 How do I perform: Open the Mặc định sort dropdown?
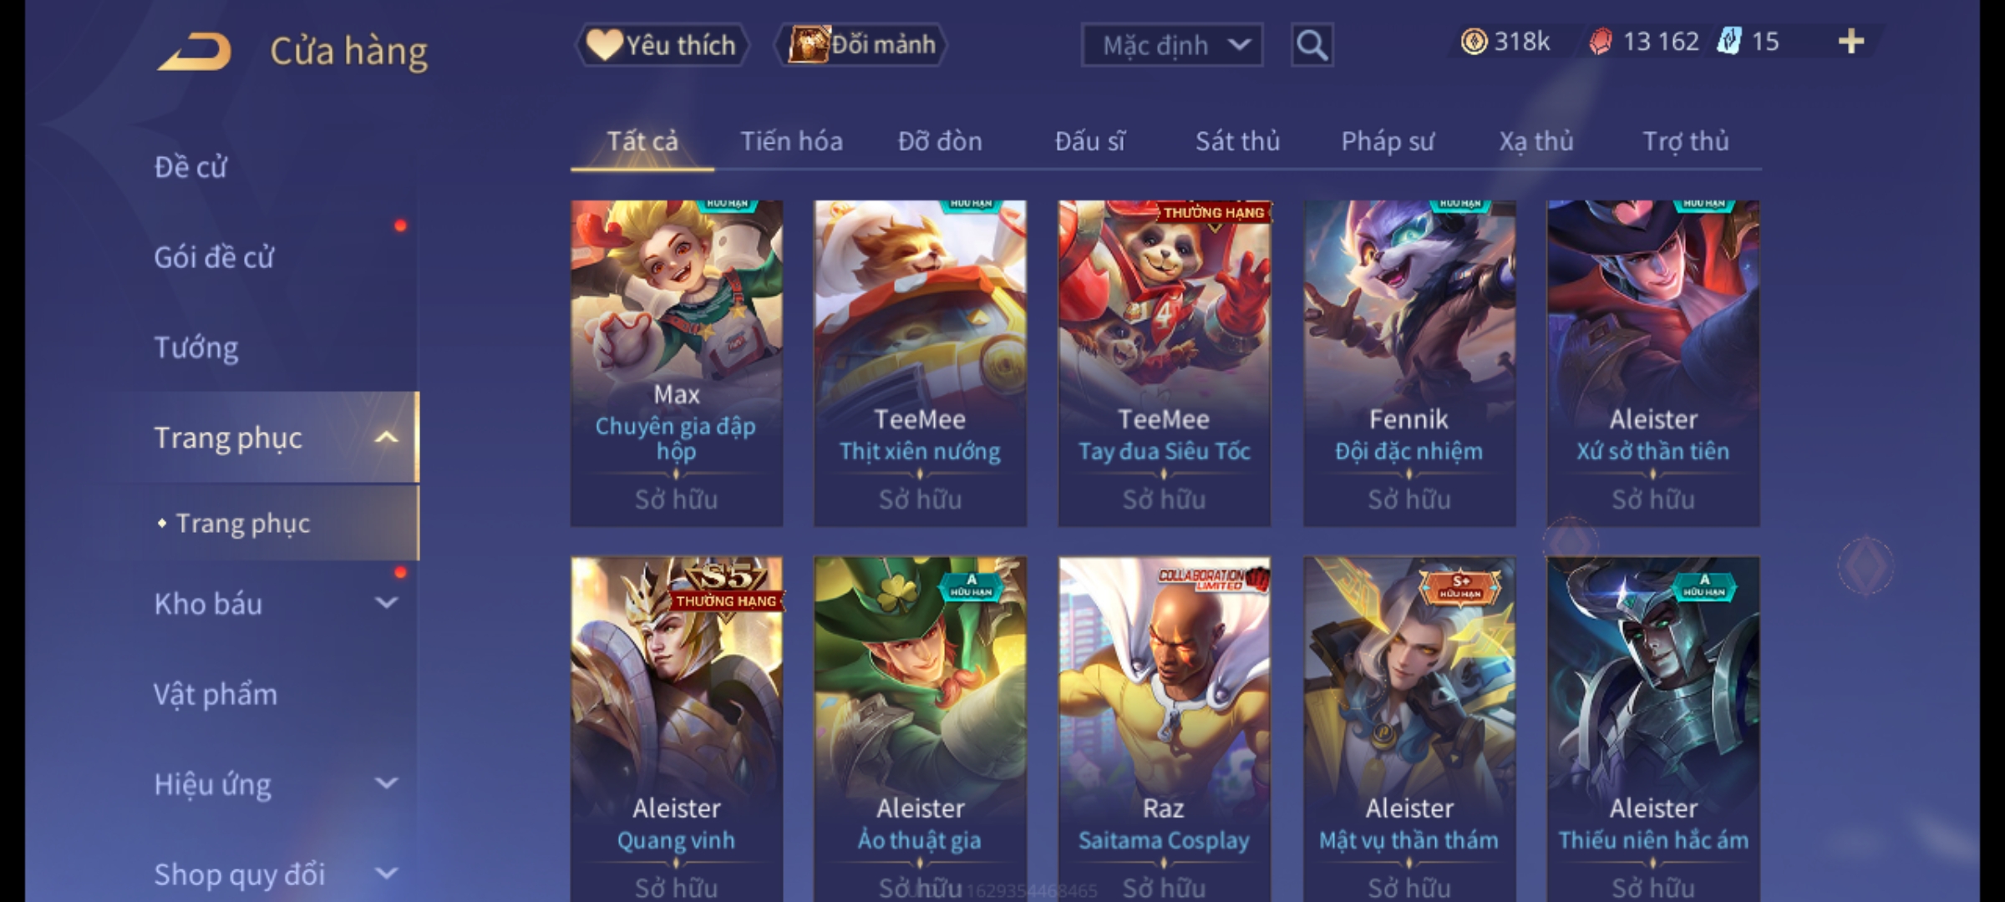pos(1172,45)
